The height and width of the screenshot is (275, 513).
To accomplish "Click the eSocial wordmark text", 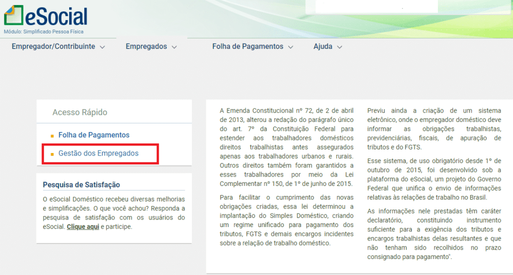I will pos(56,16).
